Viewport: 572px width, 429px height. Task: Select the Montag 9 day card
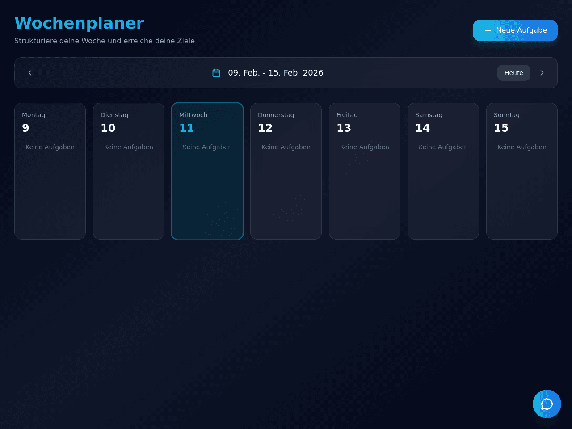[x=50, y=171]
